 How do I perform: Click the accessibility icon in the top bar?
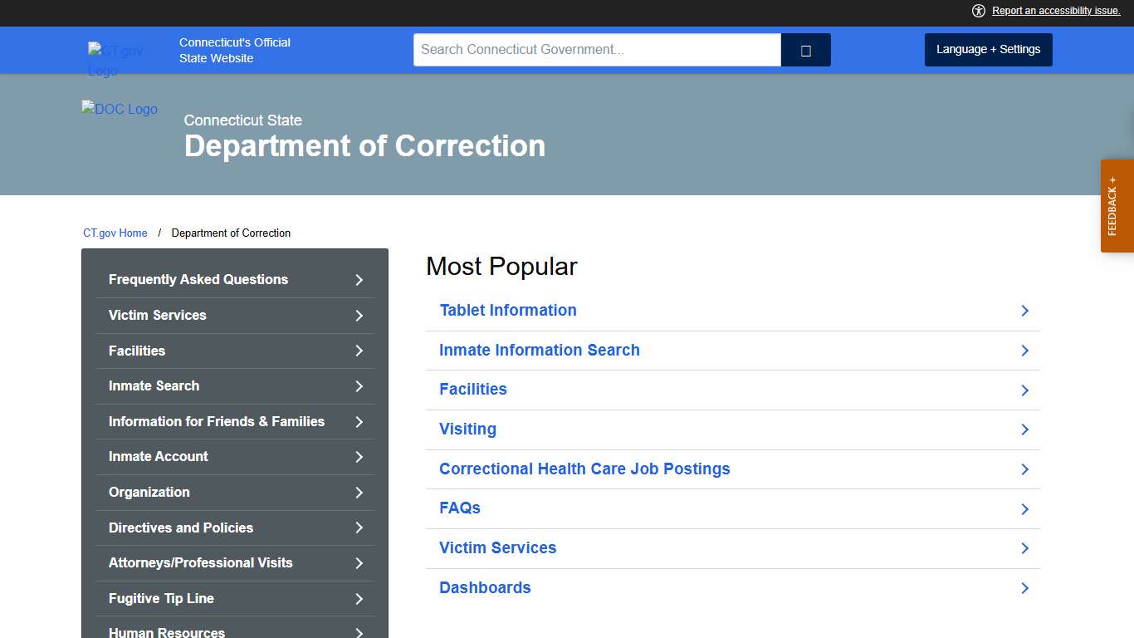(x=979, y=11)
